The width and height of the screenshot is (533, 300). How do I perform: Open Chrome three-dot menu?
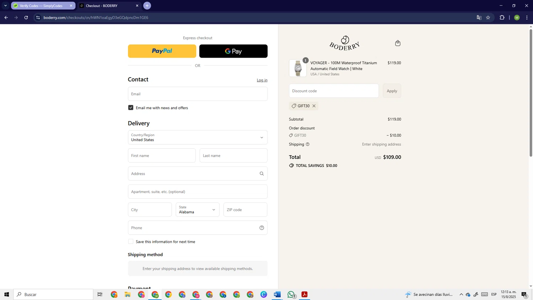tap(527, 17)
